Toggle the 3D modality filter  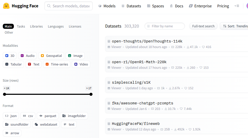pos(10,56)
